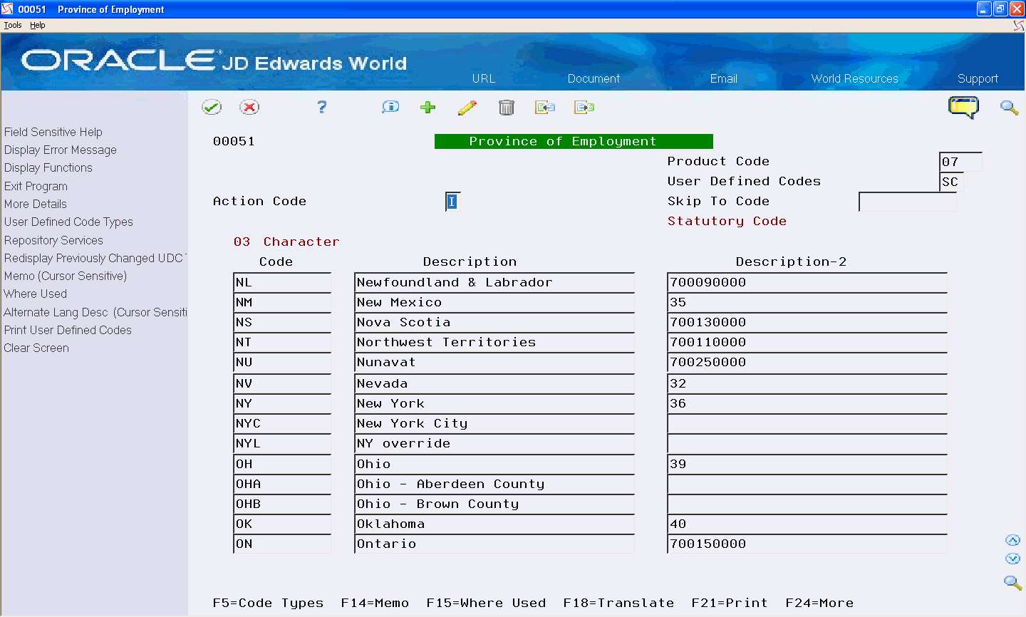
Task: Select the green plus add record icon
Action: pyautogui.click(x=427, y=107)
